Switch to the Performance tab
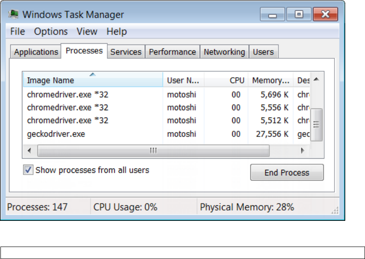This screenshot has height=259, width=365. click(173, 52)
